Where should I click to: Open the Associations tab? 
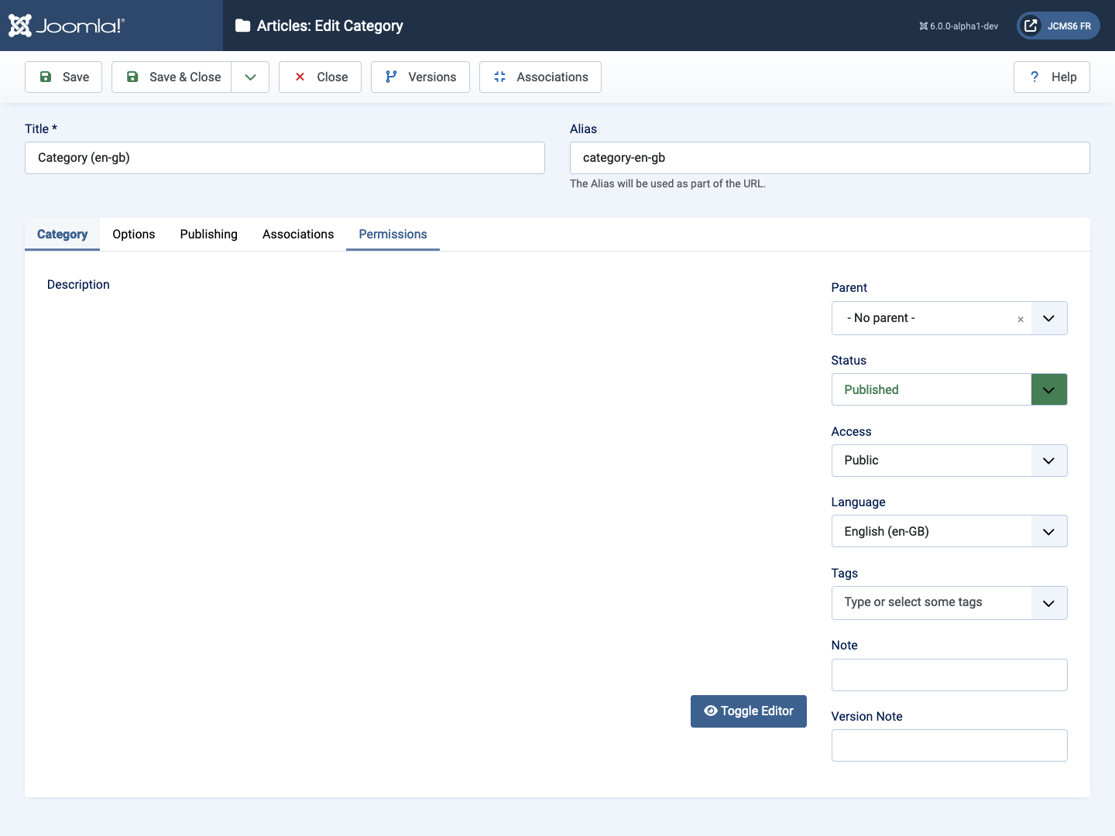tap(298, 234)
